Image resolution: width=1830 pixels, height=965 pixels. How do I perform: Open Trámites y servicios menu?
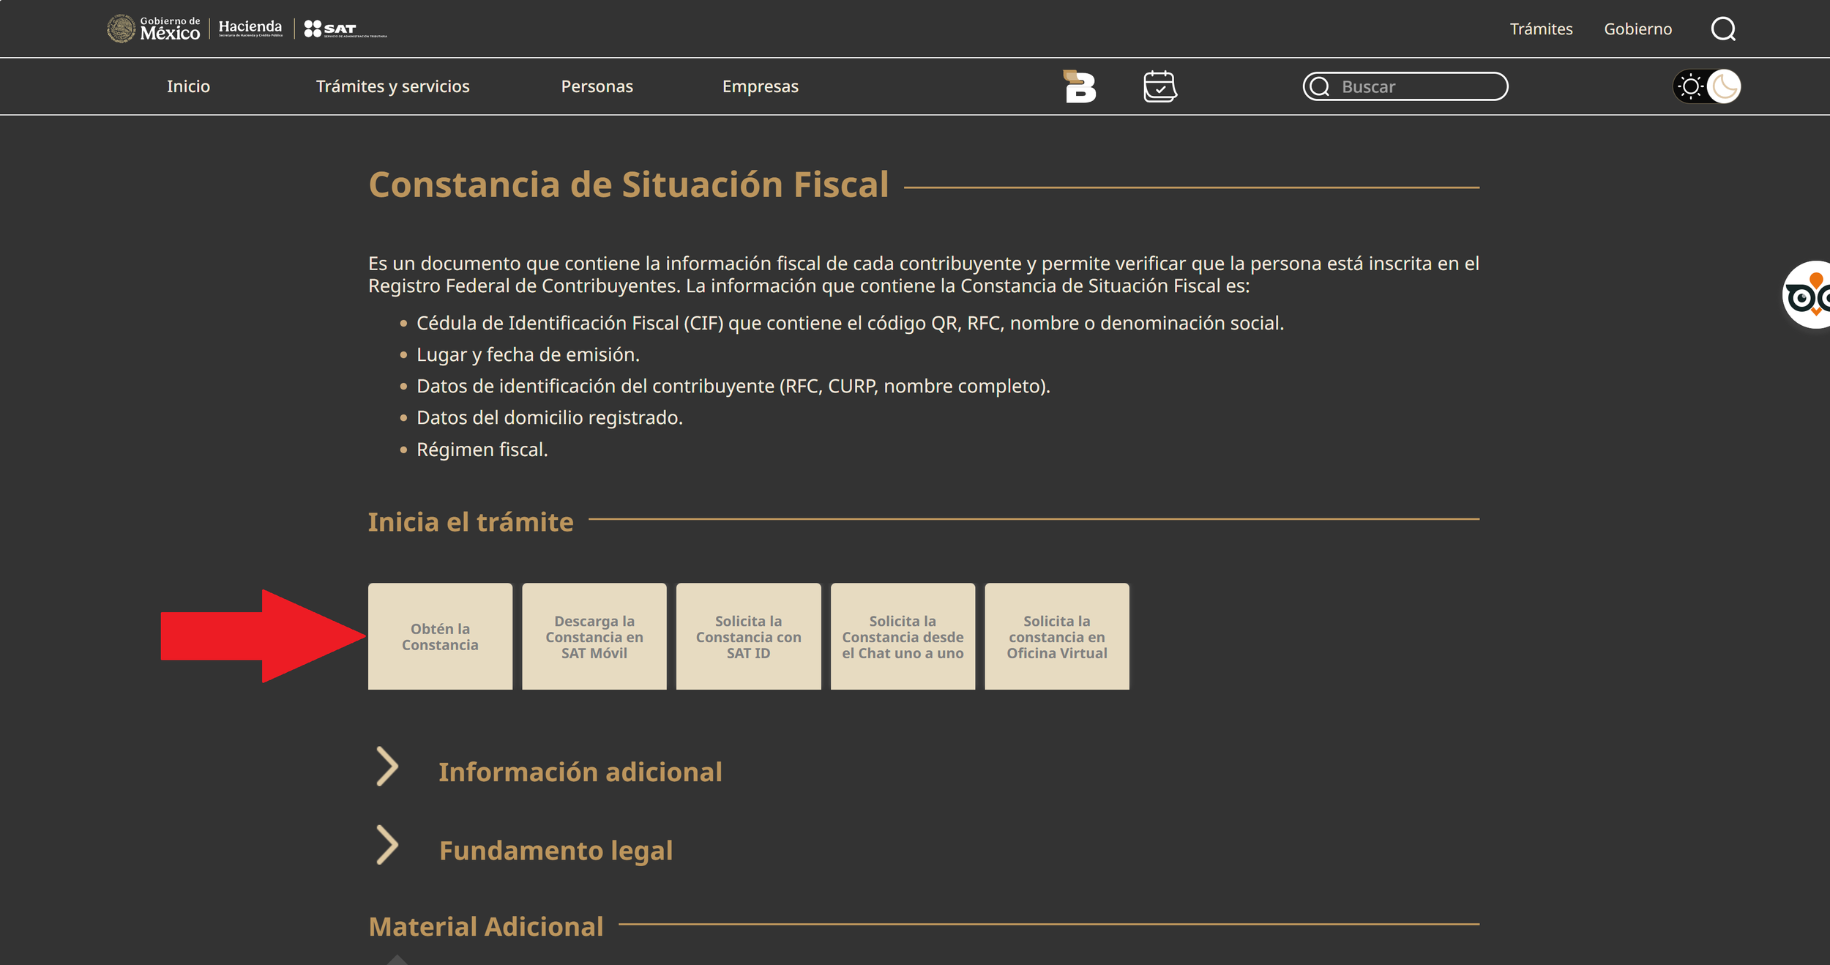[x=392, y=86]
